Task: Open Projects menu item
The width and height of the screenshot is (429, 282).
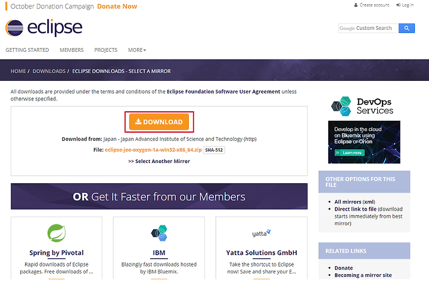Action: [106, 50]
